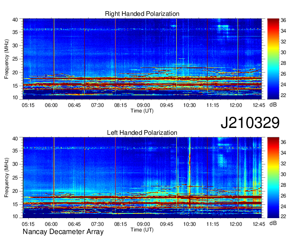Click the 10 MHz tick on bottom frequency axis
The height and width of the screenshot is (237, 291).
[x=15, y=216]
